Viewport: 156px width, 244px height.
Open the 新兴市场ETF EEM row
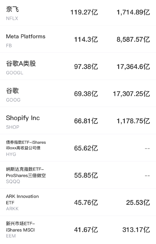point(78,230)
